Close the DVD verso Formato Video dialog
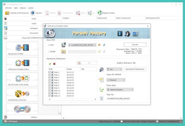 148,26
